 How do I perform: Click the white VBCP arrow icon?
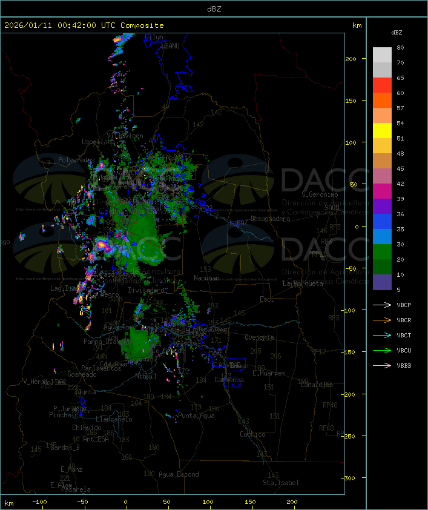(x=381, y=305)
